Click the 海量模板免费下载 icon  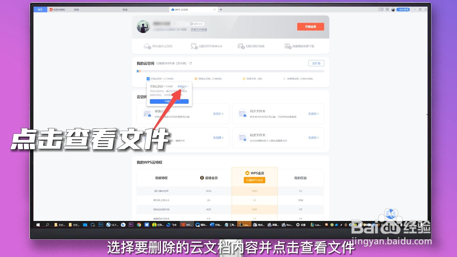(288, 46)
